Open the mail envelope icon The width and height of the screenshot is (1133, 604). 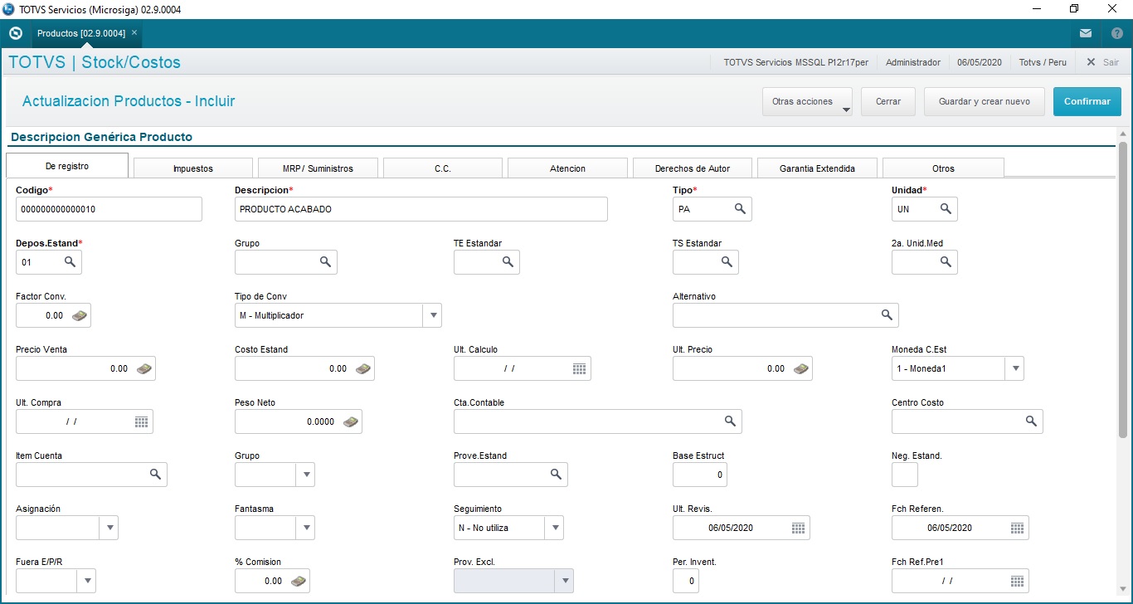click(1086, 33)
